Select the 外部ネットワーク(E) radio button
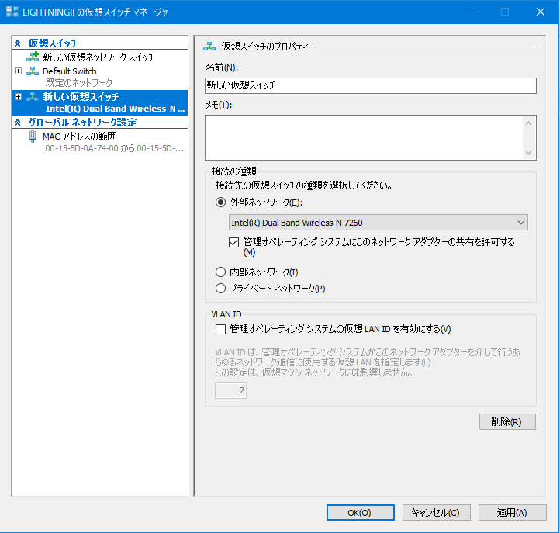The width and height of the screenshot is (560, 533). (221, 202)
